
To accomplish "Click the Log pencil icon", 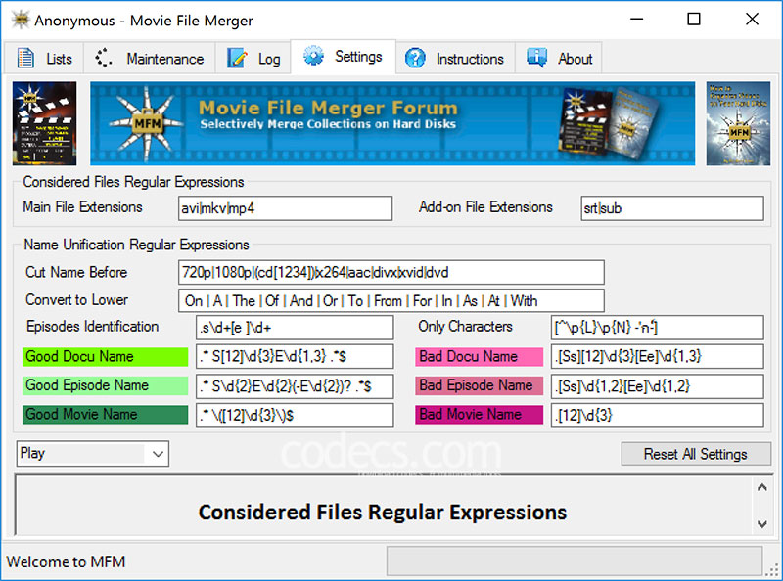I will (237, 58).
